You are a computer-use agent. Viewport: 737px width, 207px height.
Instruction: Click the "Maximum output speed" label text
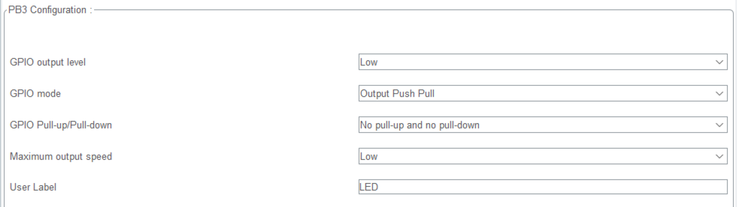[61, 156]
